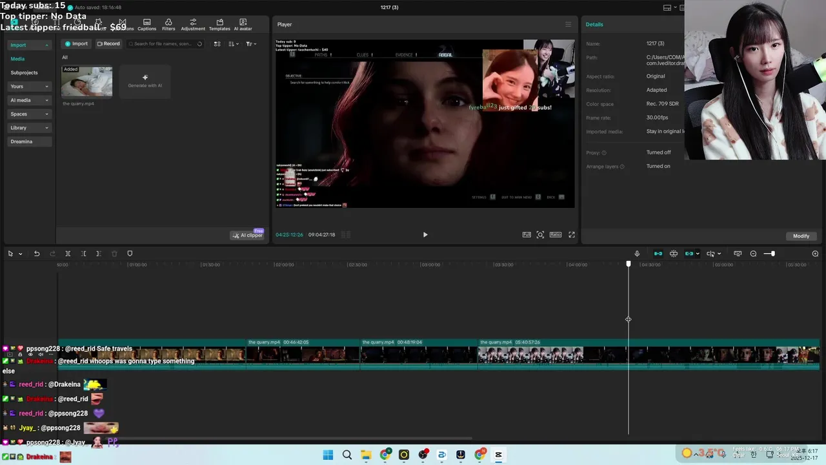Split the clip at playhead
This screenshot has width=826, height=465.
pos(68,254)
